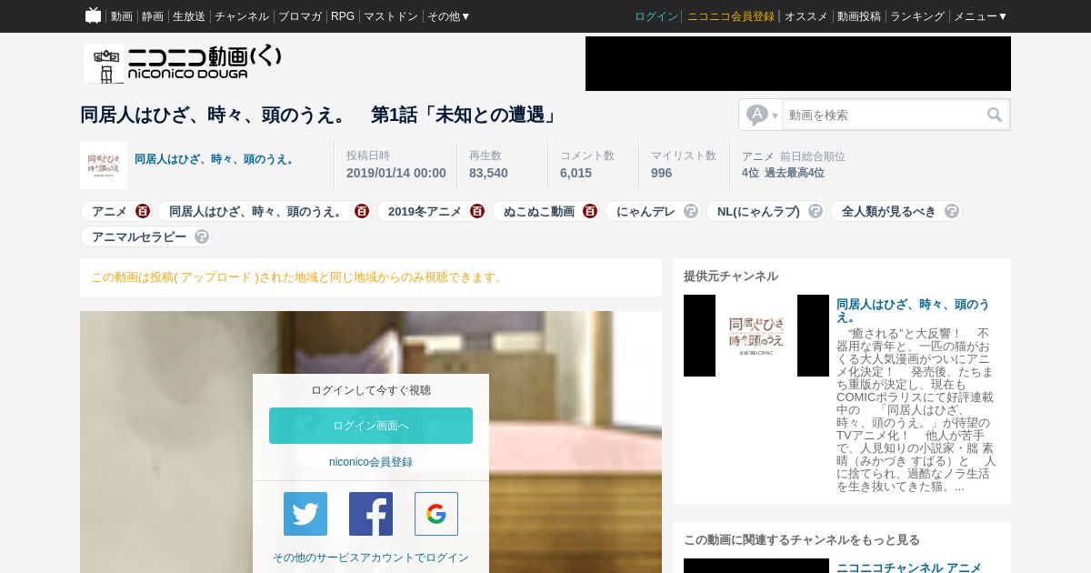Click question icon beside 全人類が見るべき tag
Viewport: 1091px width, 573px height.
pyautogui.click(x=952, y=211)
